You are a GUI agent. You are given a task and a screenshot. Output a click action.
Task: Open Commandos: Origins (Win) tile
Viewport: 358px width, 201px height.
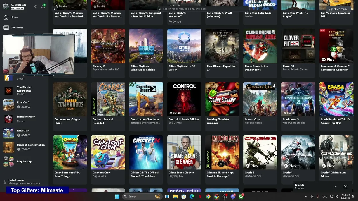(70, 106)
